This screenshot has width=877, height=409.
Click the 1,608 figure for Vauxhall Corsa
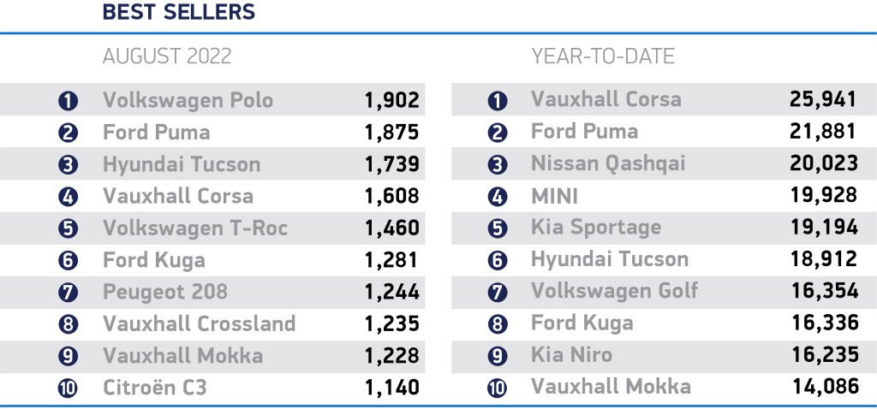coord(391,196)
